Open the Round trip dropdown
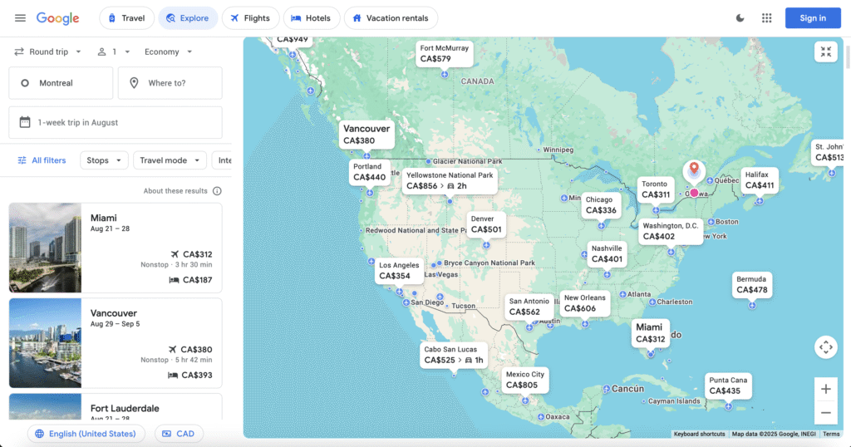The image size is (851, 447). (48, 52)
